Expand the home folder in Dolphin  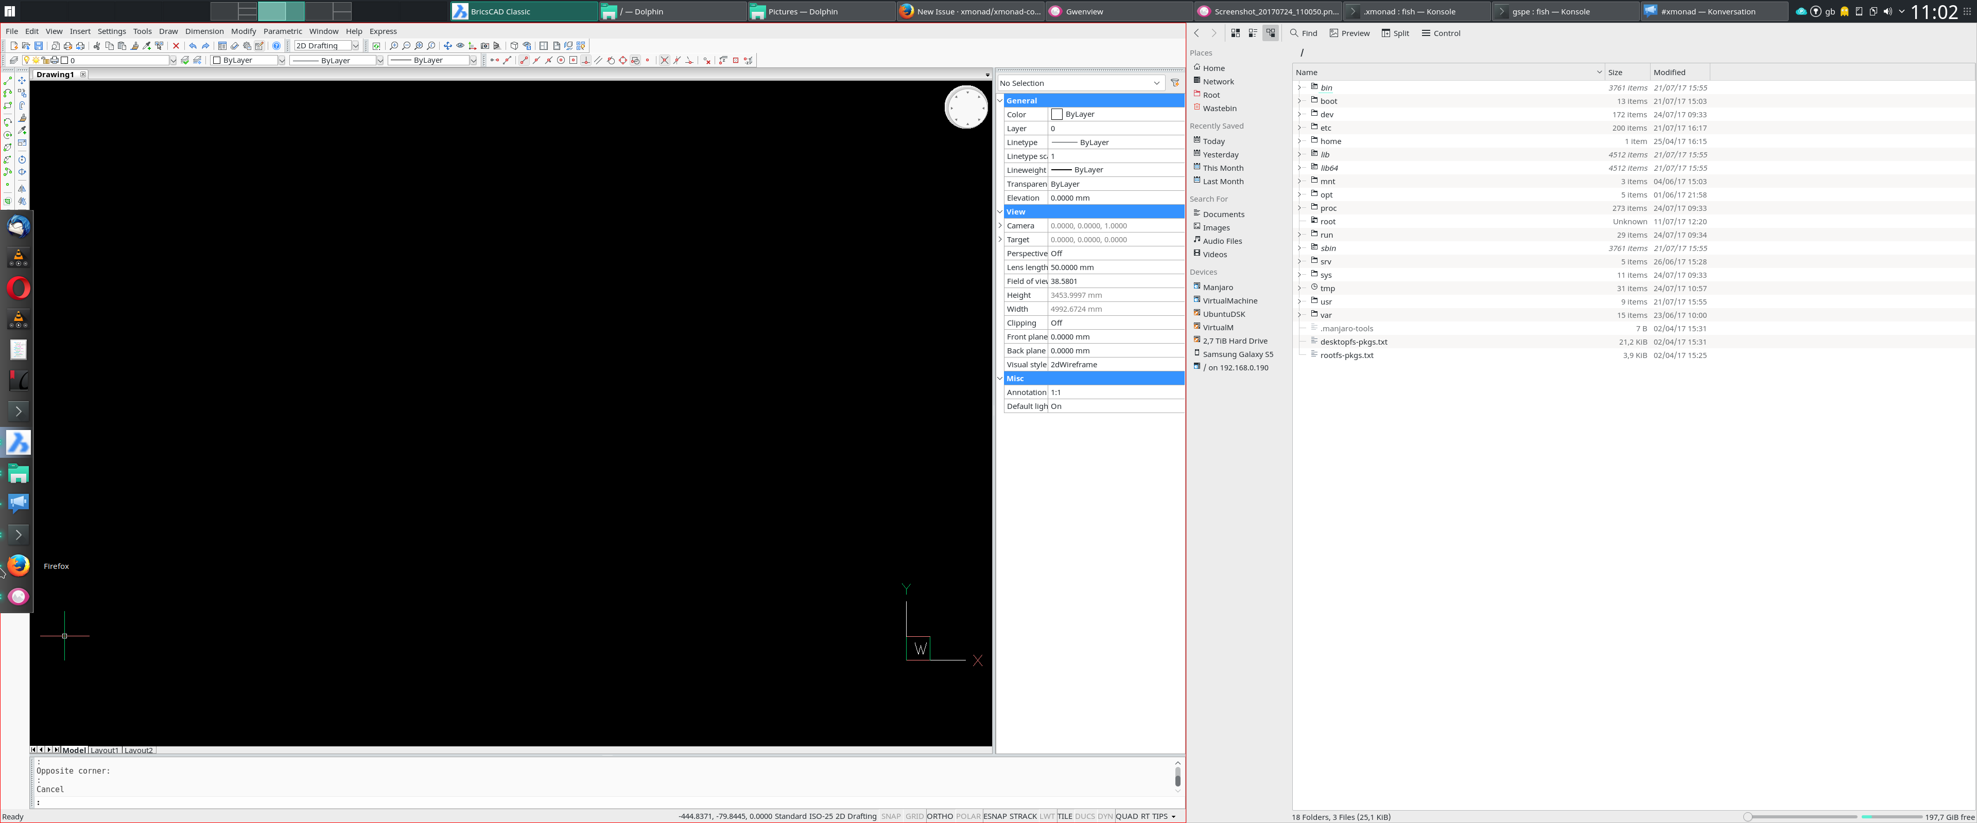pyautogui.click(x=1298, y=141)
